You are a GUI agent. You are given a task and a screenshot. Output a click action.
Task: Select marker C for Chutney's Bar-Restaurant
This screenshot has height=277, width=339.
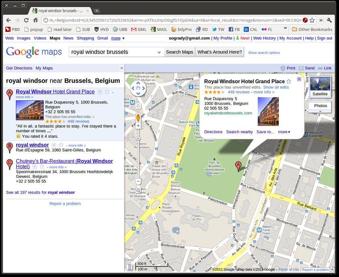10,164
